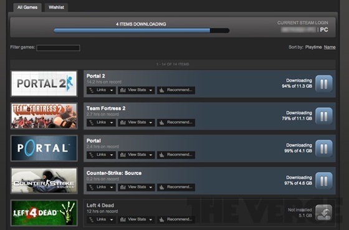This screenshot has height=230, width=349.
Task: Pause the Portal 2 download
Action: point(324,84)
